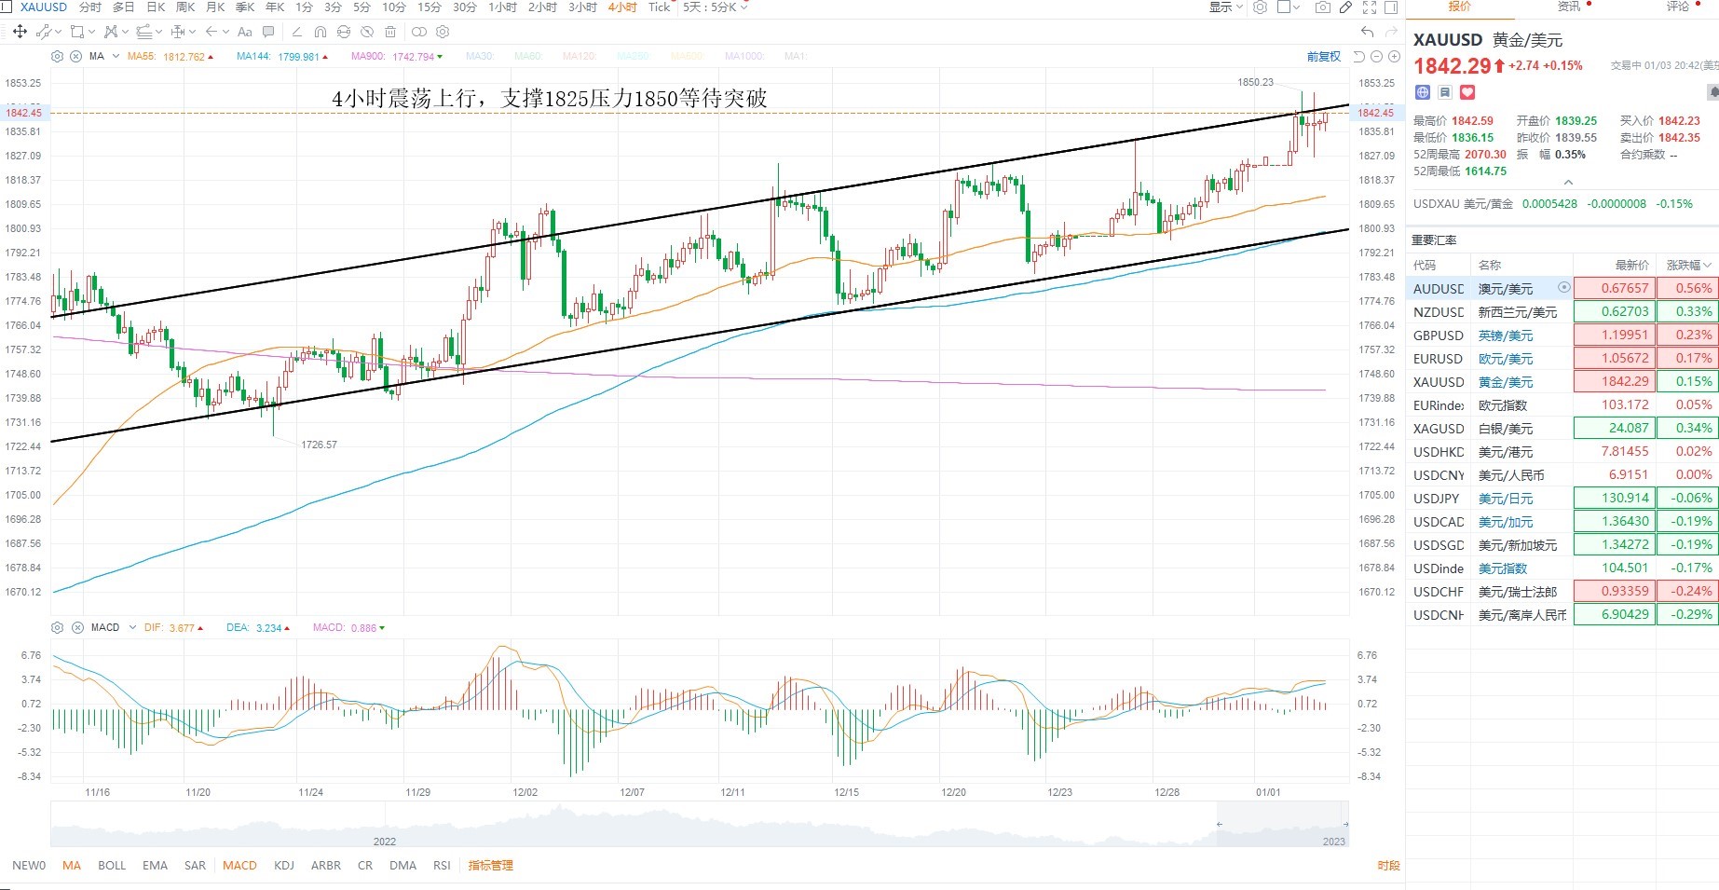Click the timeline overview navigator strip
1719x890 pixels.
pyautogui.click(x=699, y=825)
